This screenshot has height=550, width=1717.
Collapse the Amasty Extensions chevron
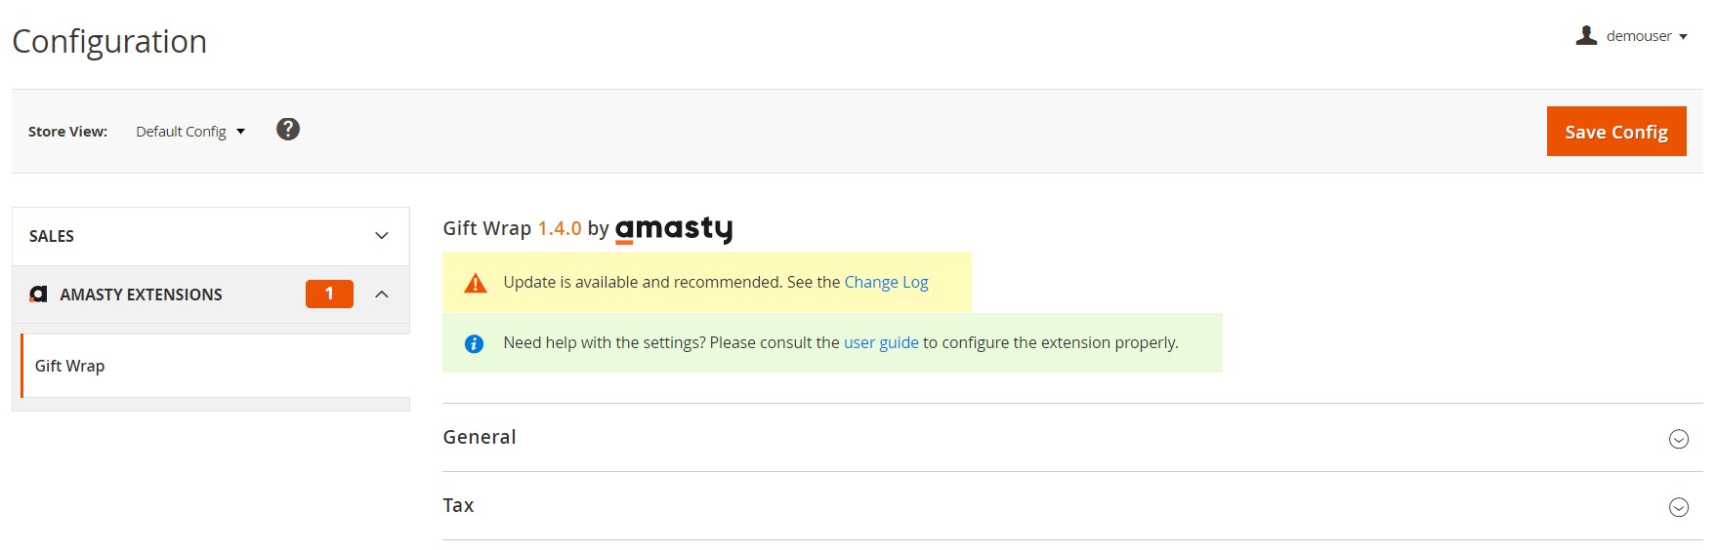382,295
